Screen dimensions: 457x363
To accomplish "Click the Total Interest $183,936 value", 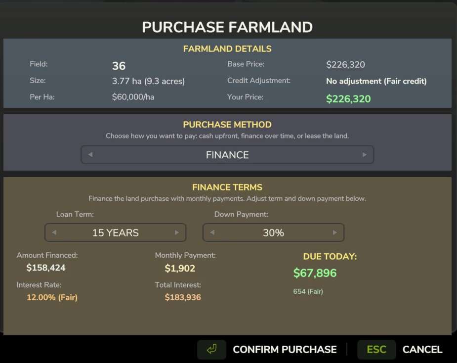I will [x=183, y=297].
